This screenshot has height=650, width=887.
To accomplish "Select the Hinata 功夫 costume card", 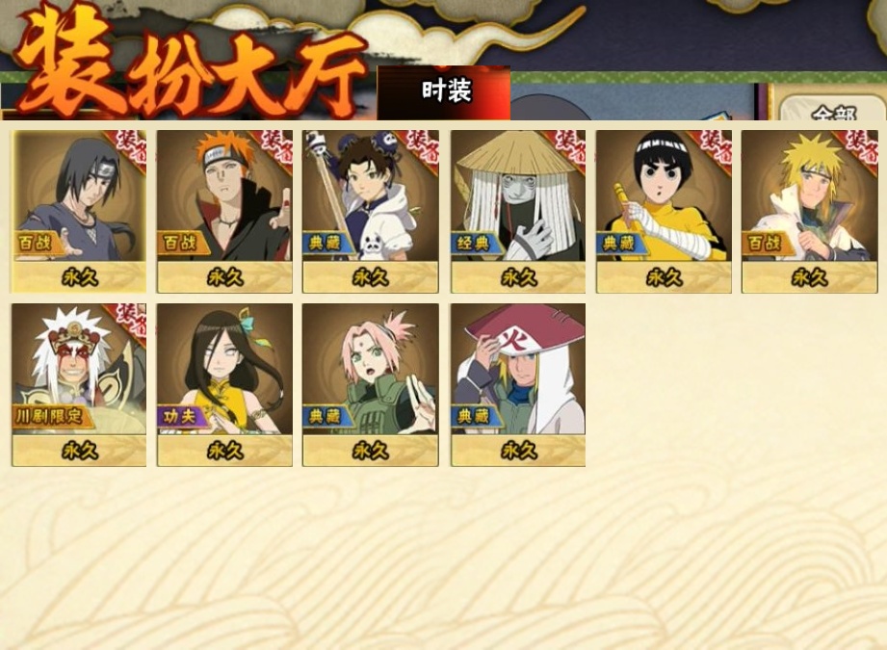I will (x=224, y=385).
